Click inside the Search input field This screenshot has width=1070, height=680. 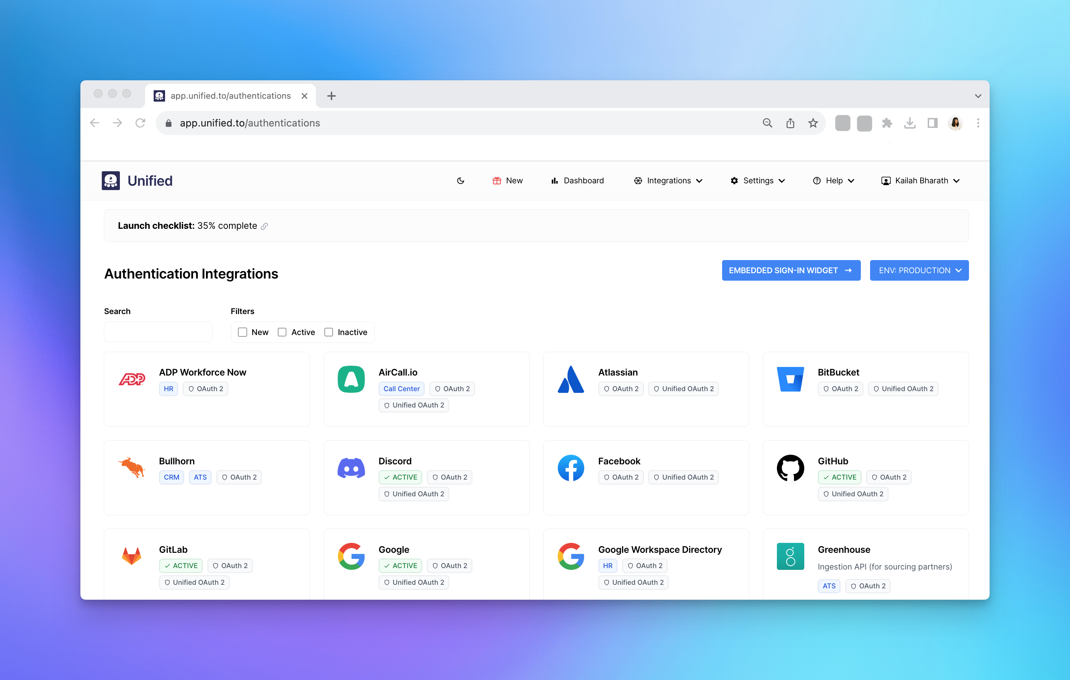coord(158,331)
